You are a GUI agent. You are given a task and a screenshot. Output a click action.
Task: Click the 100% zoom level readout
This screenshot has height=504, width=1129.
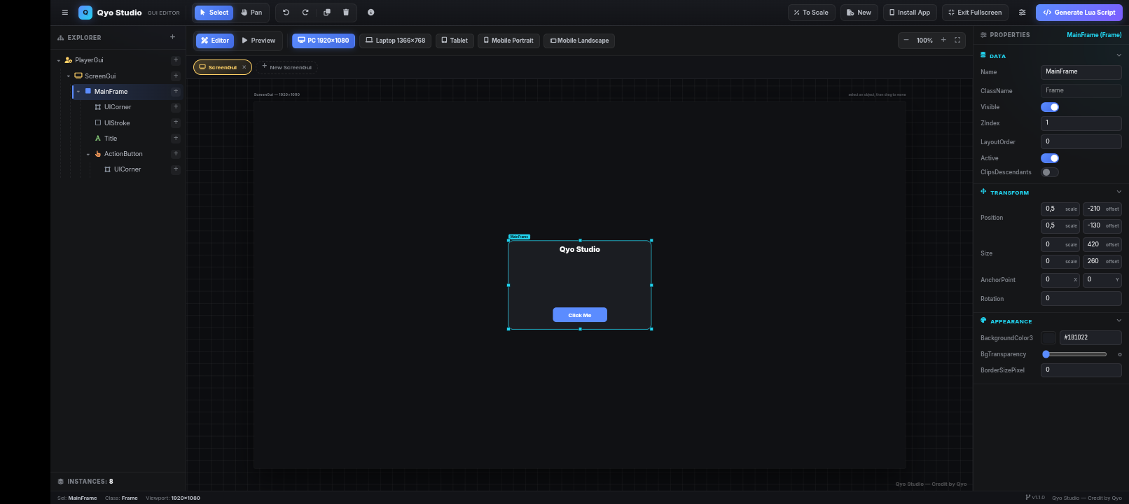924,41
